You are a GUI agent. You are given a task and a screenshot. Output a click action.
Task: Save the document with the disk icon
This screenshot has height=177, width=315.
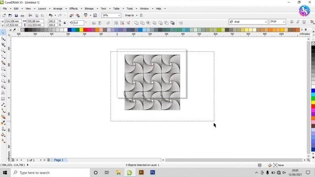click(16, 15)
